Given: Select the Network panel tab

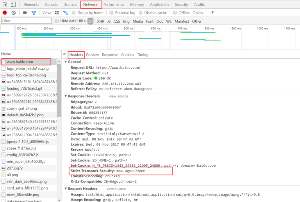Looking at the screenshot, I should click(90, 4).
